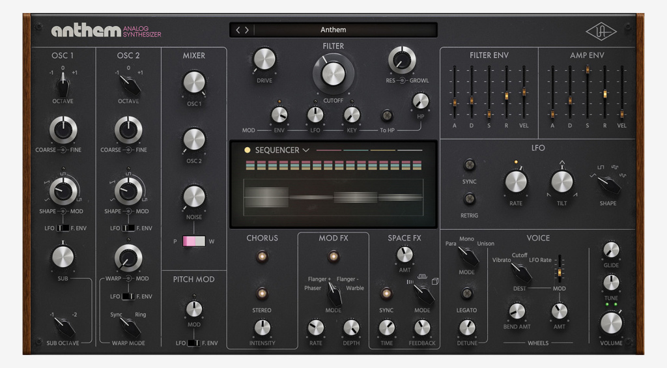Toggle the MOD FX on/off button
The width and height of the screenshot is (667, 368).
(333, 257)
